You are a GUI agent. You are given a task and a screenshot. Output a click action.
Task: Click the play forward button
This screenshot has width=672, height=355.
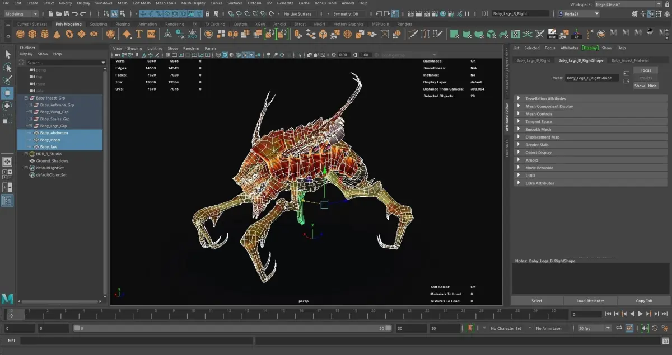coord(641,314)
